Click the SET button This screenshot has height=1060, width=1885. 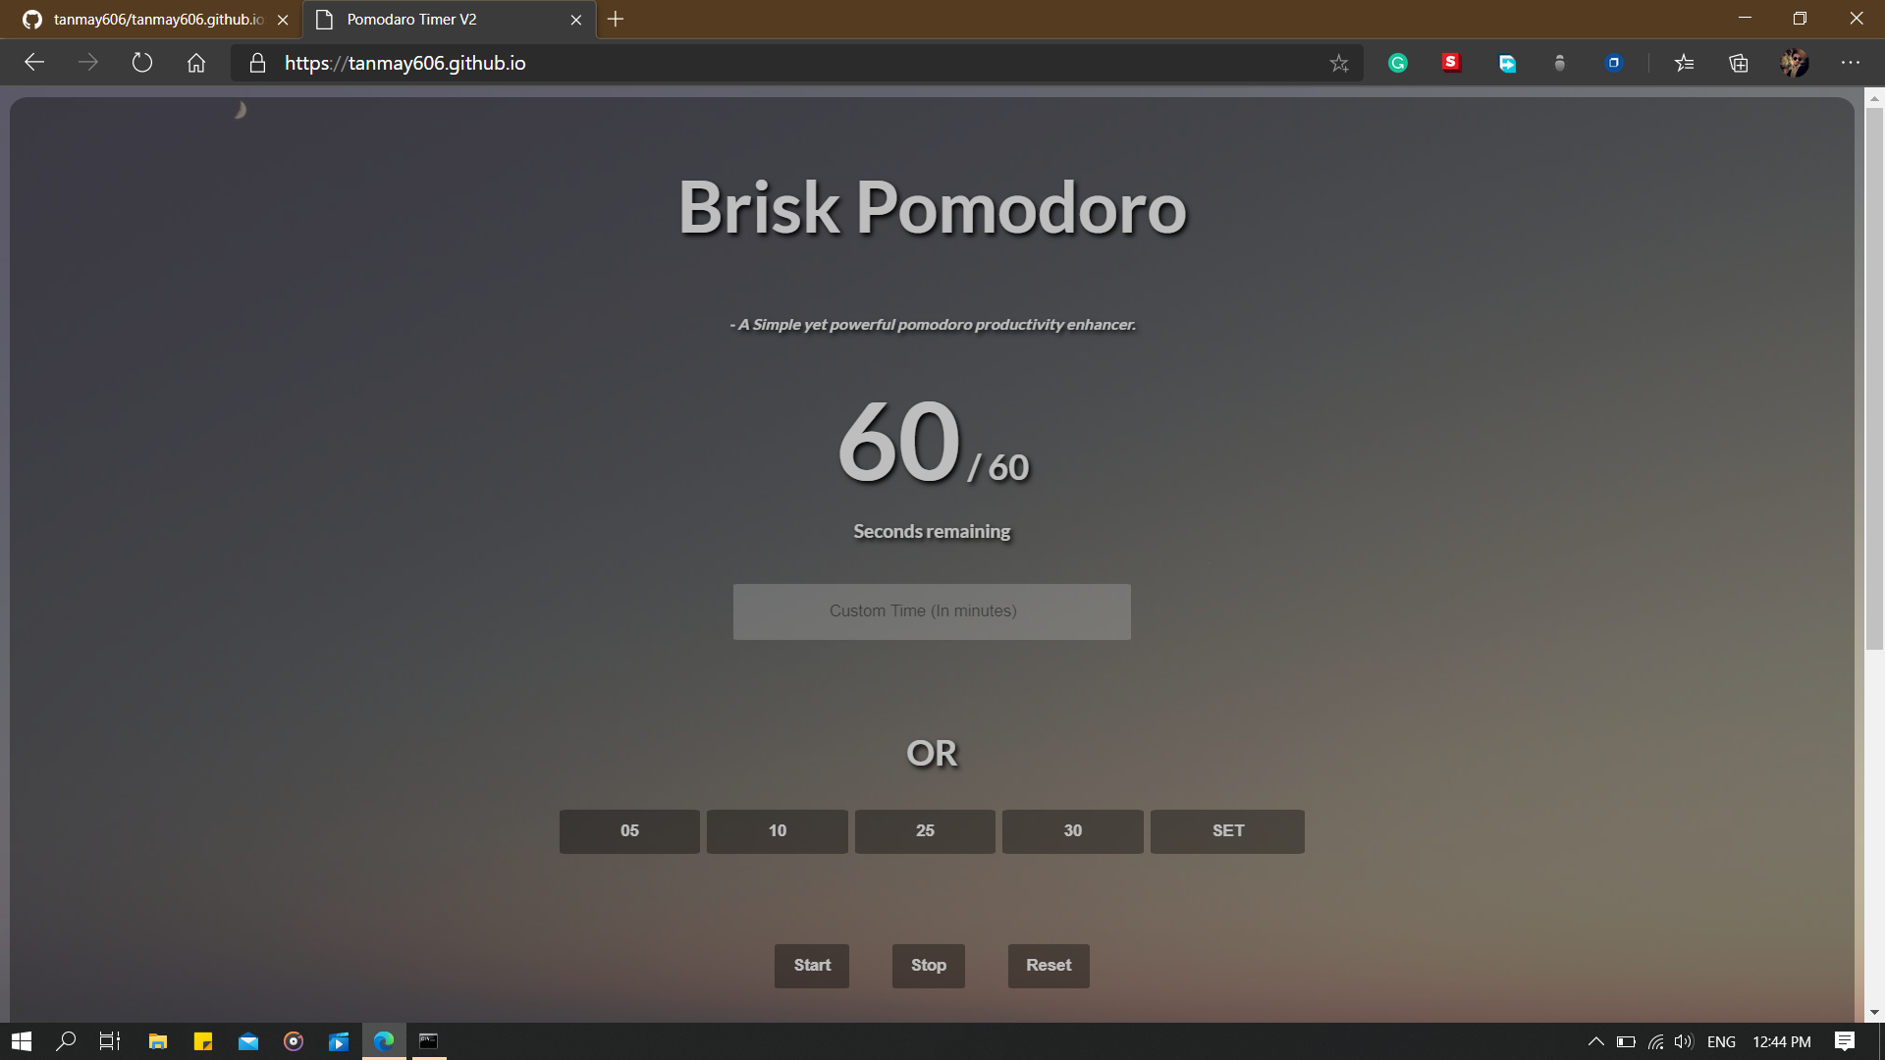click(x=1227, y=831)
